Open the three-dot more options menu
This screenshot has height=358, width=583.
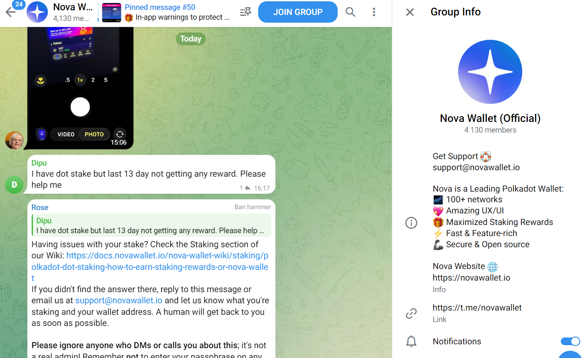(374, 12)
